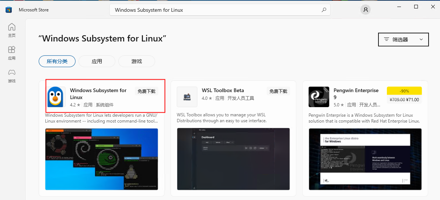The image size is (440, 200).
Task: Click the 开发人员工具 label under WSL Toolbox
Action: click(x=241, y=98)
